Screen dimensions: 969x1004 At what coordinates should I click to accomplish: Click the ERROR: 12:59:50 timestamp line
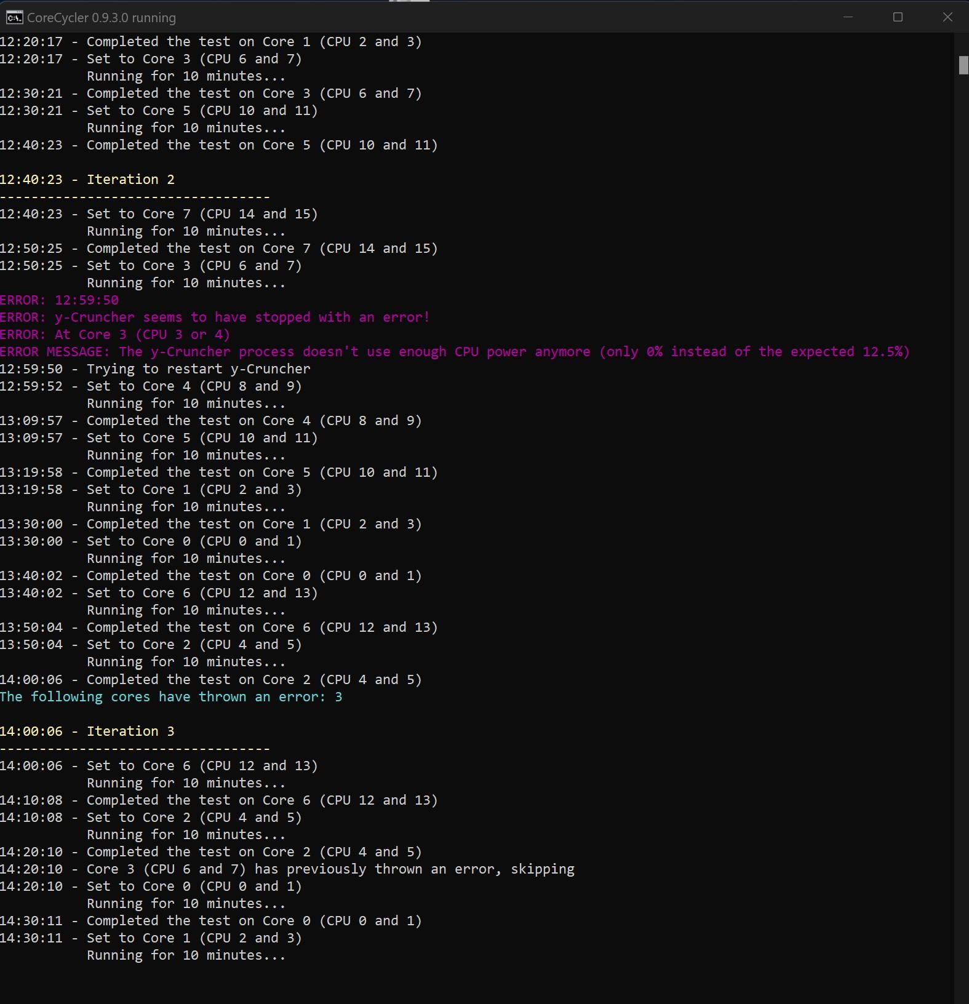click(x=60, y=300)
